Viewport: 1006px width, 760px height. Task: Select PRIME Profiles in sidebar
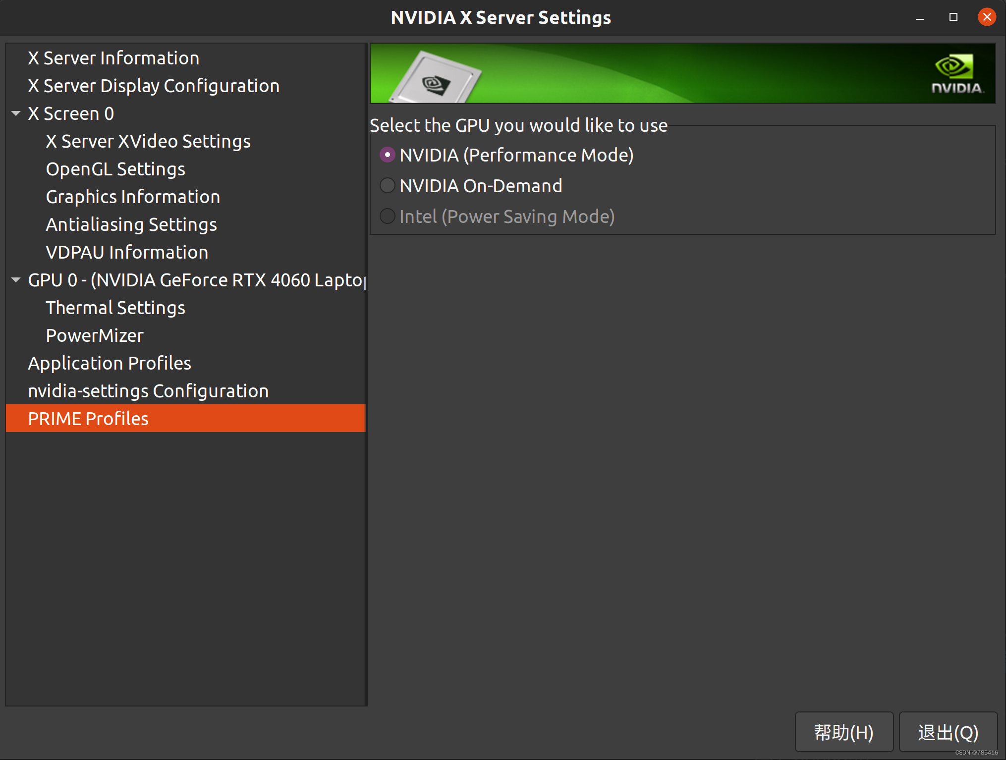(x=88, y=419)
